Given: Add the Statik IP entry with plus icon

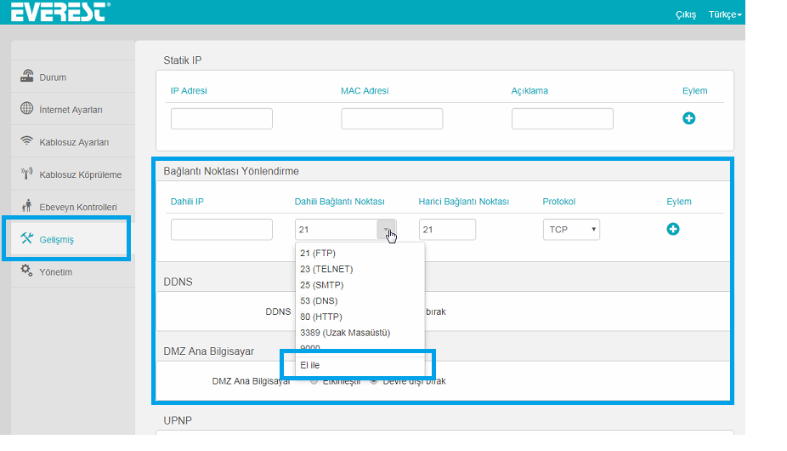Looking at the screenshot, I should (688, 118).
